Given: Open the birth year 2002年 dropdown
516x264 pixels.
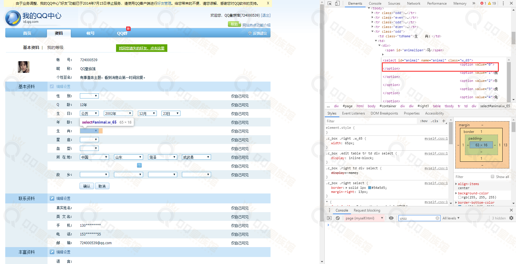Looking at the screenshot, I should (x=118, y=113).
